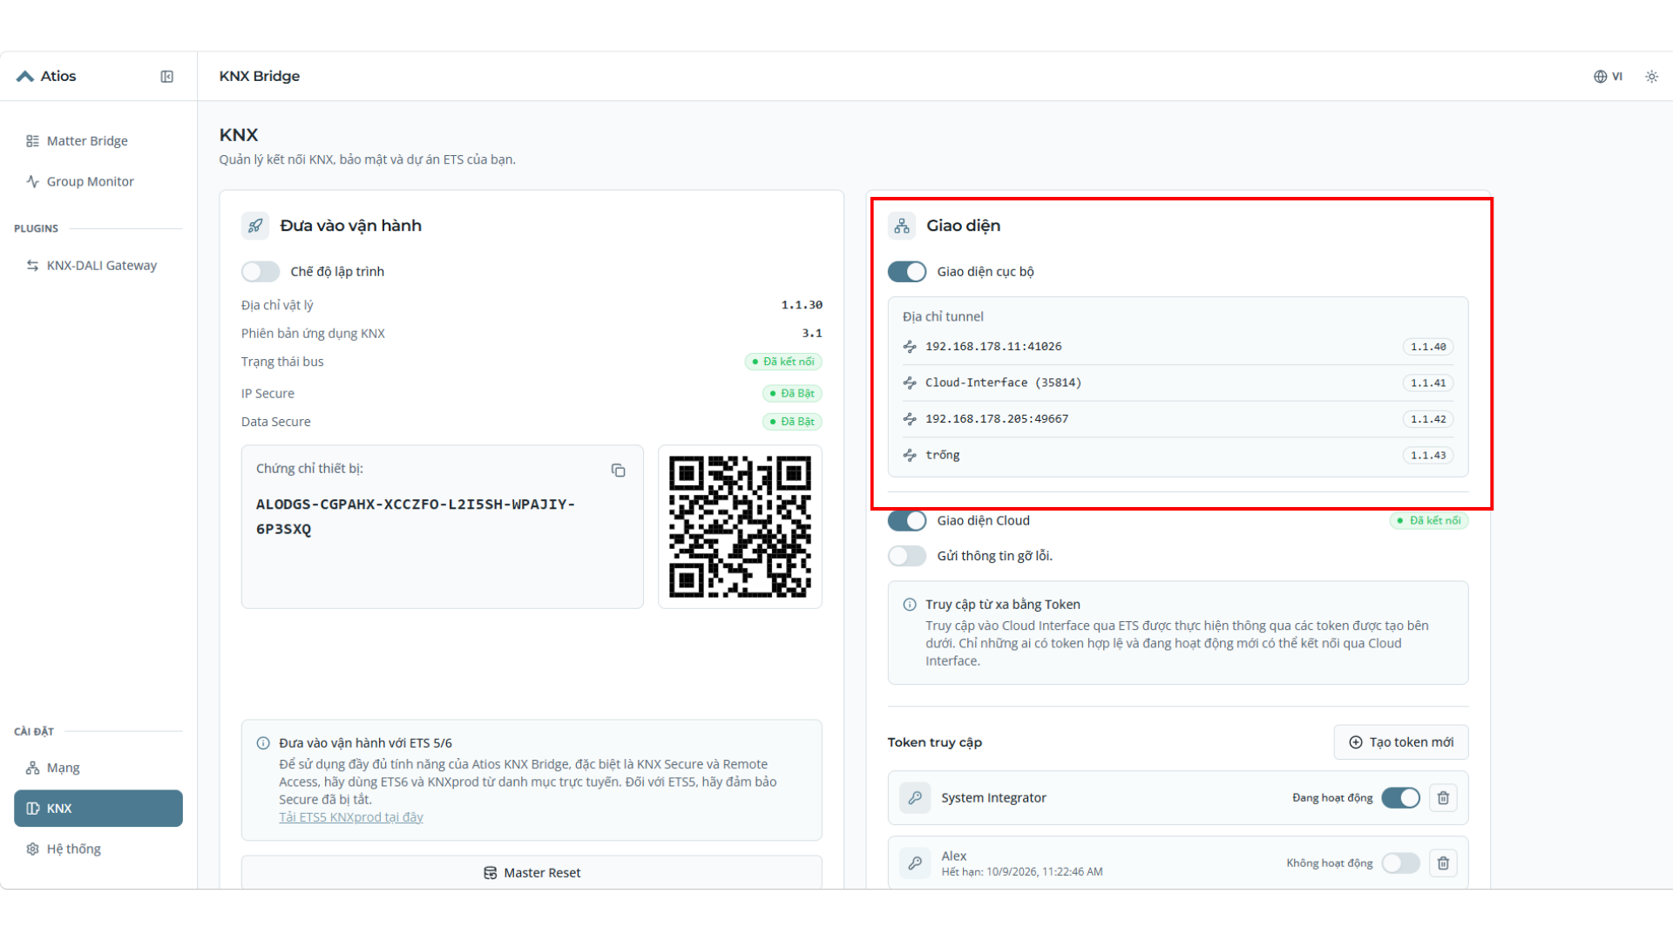Click the physical address 1.1.30 value
Viewport: 1673px width, 941px height.
(x=802, y=305)
